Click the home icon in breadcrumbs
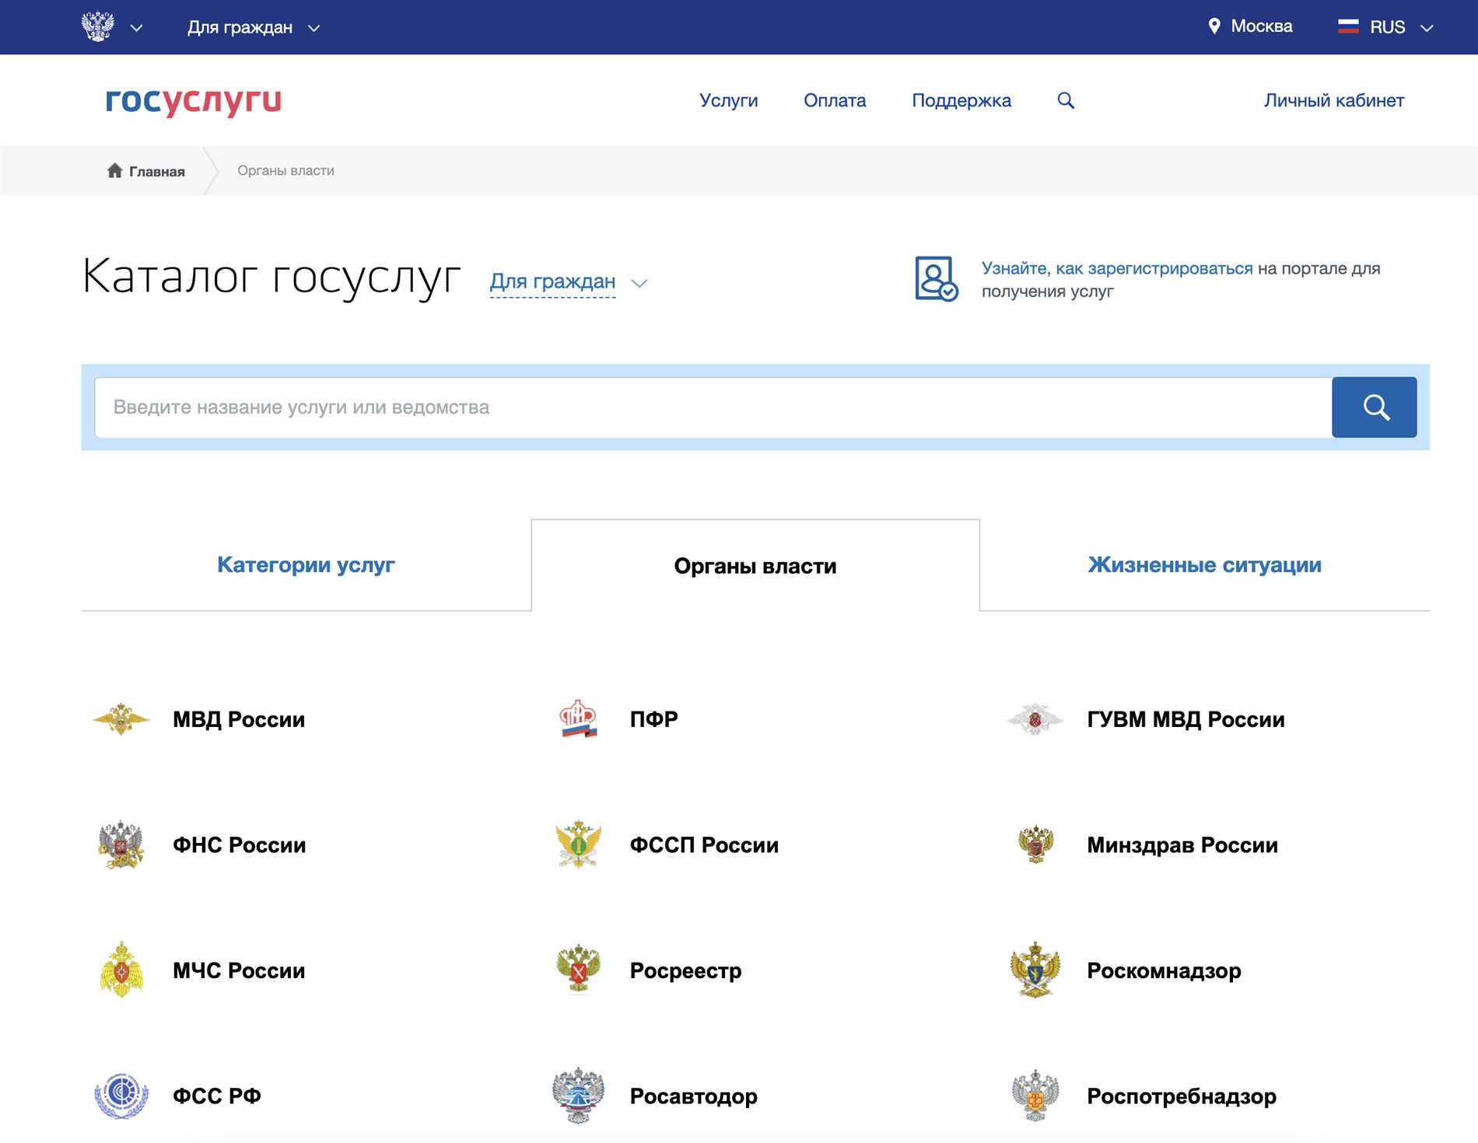This screenshot has height=1143, width=1478. pos(114,170)
